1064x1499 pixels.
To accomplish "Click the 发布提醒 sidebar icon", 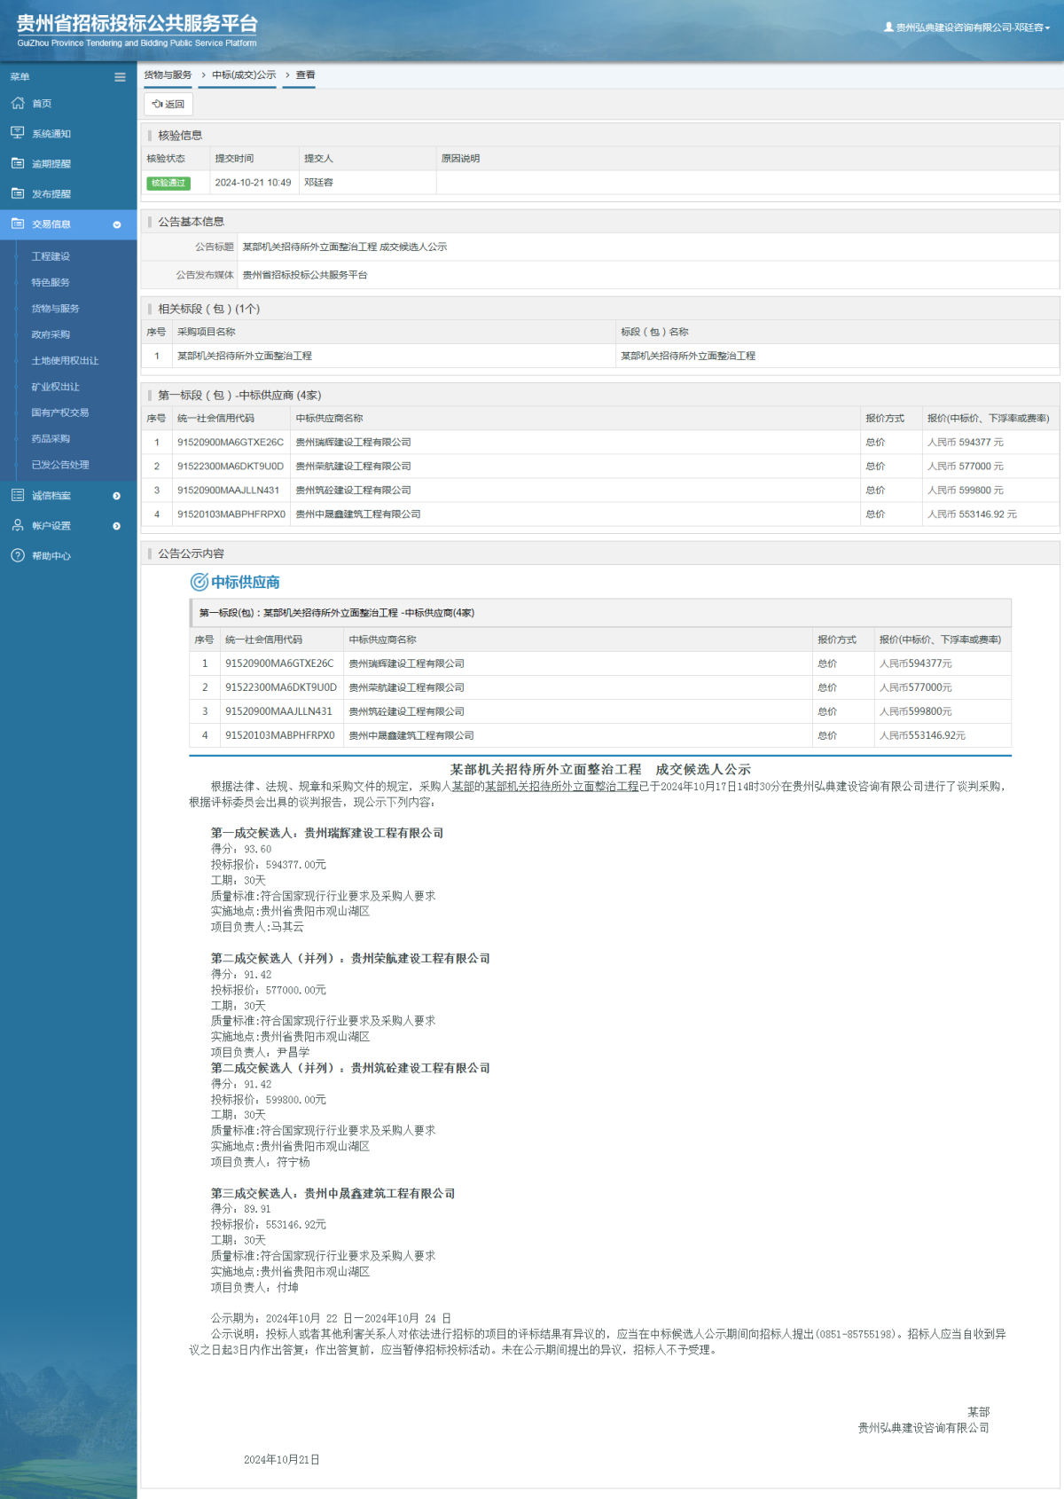I will pos(18,193).
